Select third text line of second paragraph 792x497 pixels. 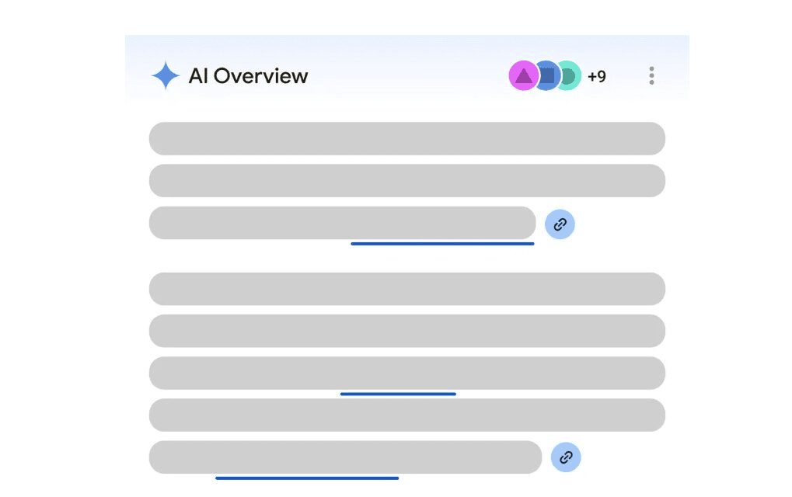pos(407,373)
